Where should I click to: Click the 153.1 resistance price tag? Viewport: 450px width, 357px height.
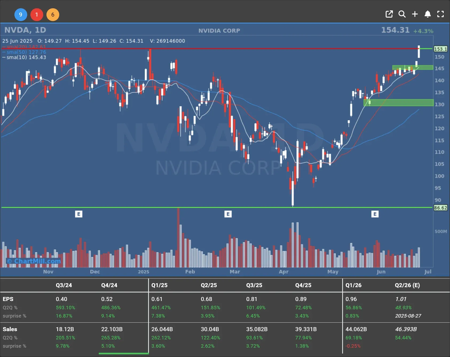(440, 49)
